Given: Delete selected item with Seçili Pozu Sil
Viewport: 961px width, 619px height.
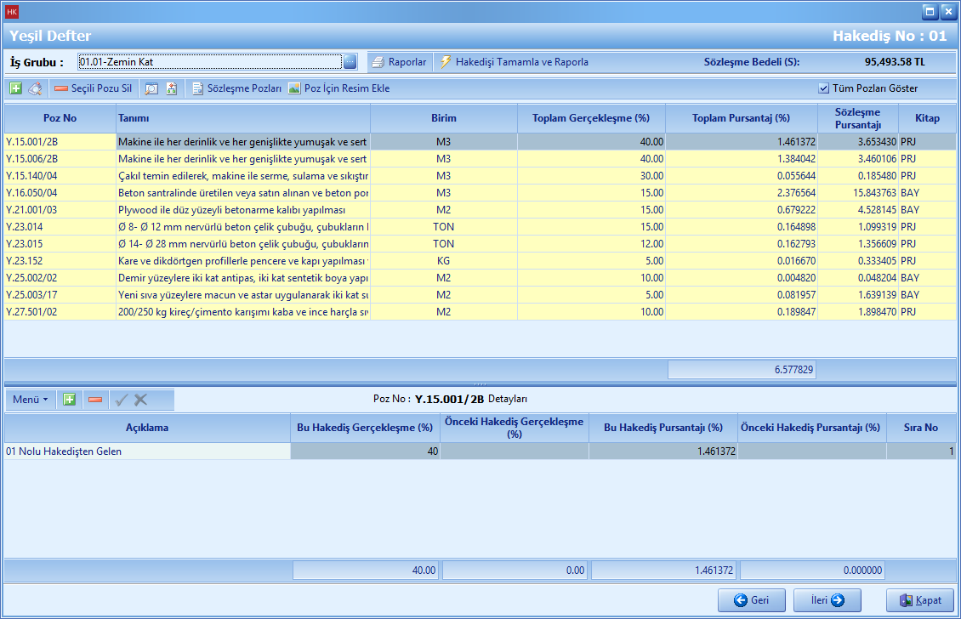Looking at the screenshot, I should 93,88.
